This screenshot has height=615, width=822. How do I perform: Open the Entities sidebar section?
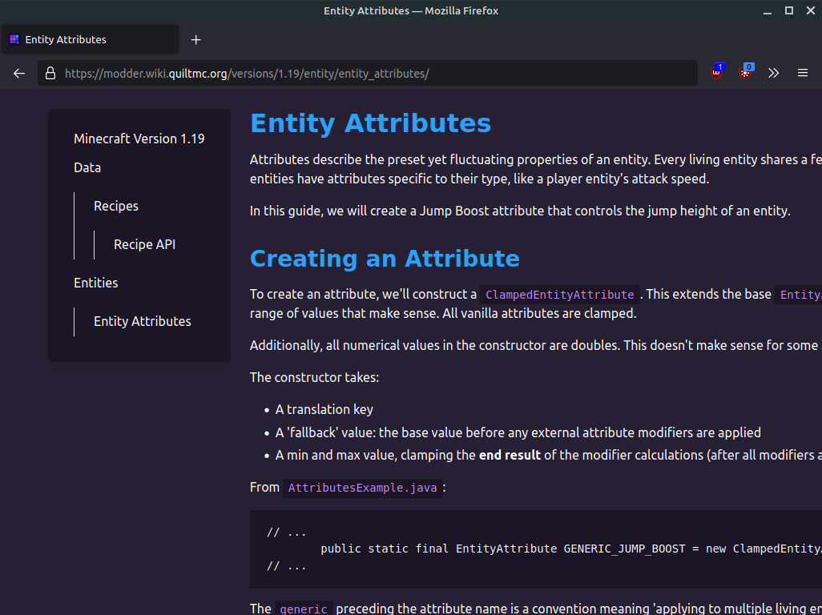96,283
